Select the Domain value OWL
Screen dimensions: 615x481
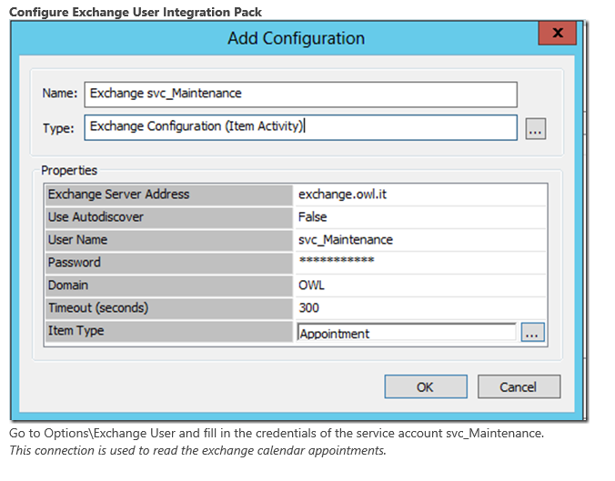click(x=420, y=285)
